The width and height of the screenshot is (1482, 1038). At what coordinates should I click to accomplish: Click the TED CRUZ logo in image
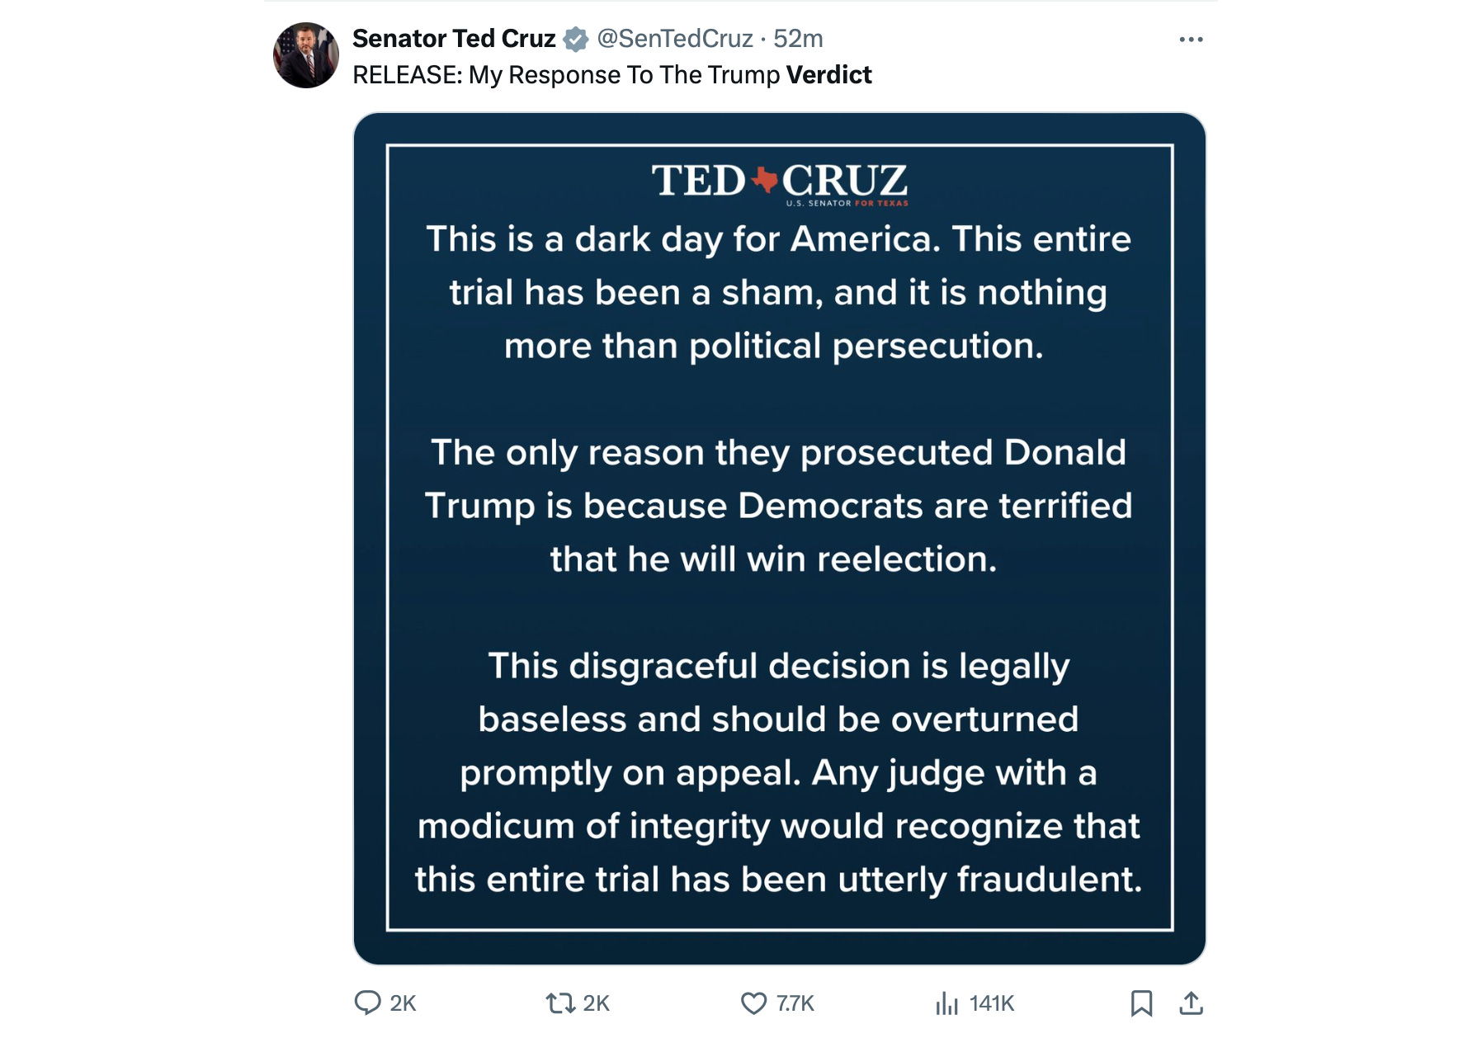(779, 182)
